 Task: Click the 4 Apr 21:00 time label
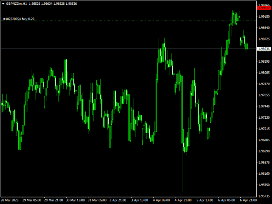point(183,200)
